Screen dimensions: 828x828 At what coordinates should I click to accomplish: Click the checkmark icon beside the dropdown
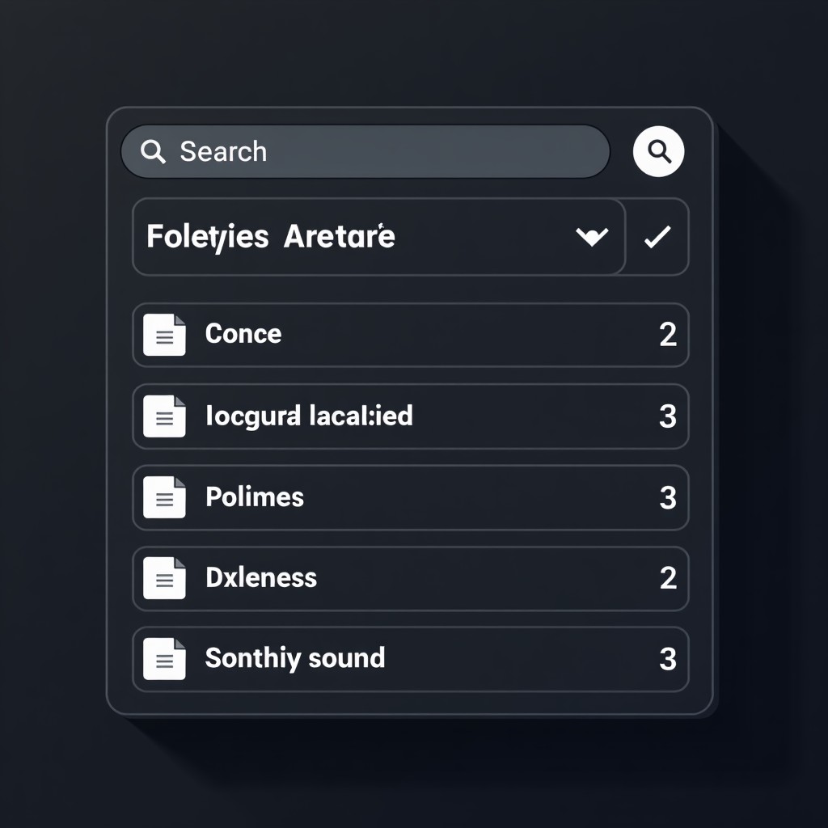click(657, 236)
